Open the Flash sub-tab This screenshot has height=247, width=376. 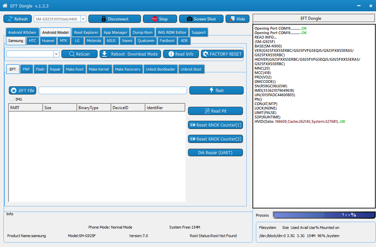(40, 69)
